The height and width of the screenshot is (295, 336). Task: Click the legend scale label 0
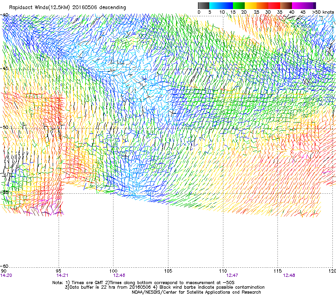(x=199, y=12)
